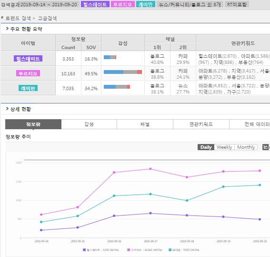Open the 연관키워드 tab
Image resolution: width=270 pixels, height=257 pixels.
[x=201, y=124]
